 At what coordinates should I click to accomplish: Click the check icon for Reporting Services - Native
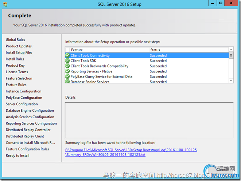click(x=67, y=71)
